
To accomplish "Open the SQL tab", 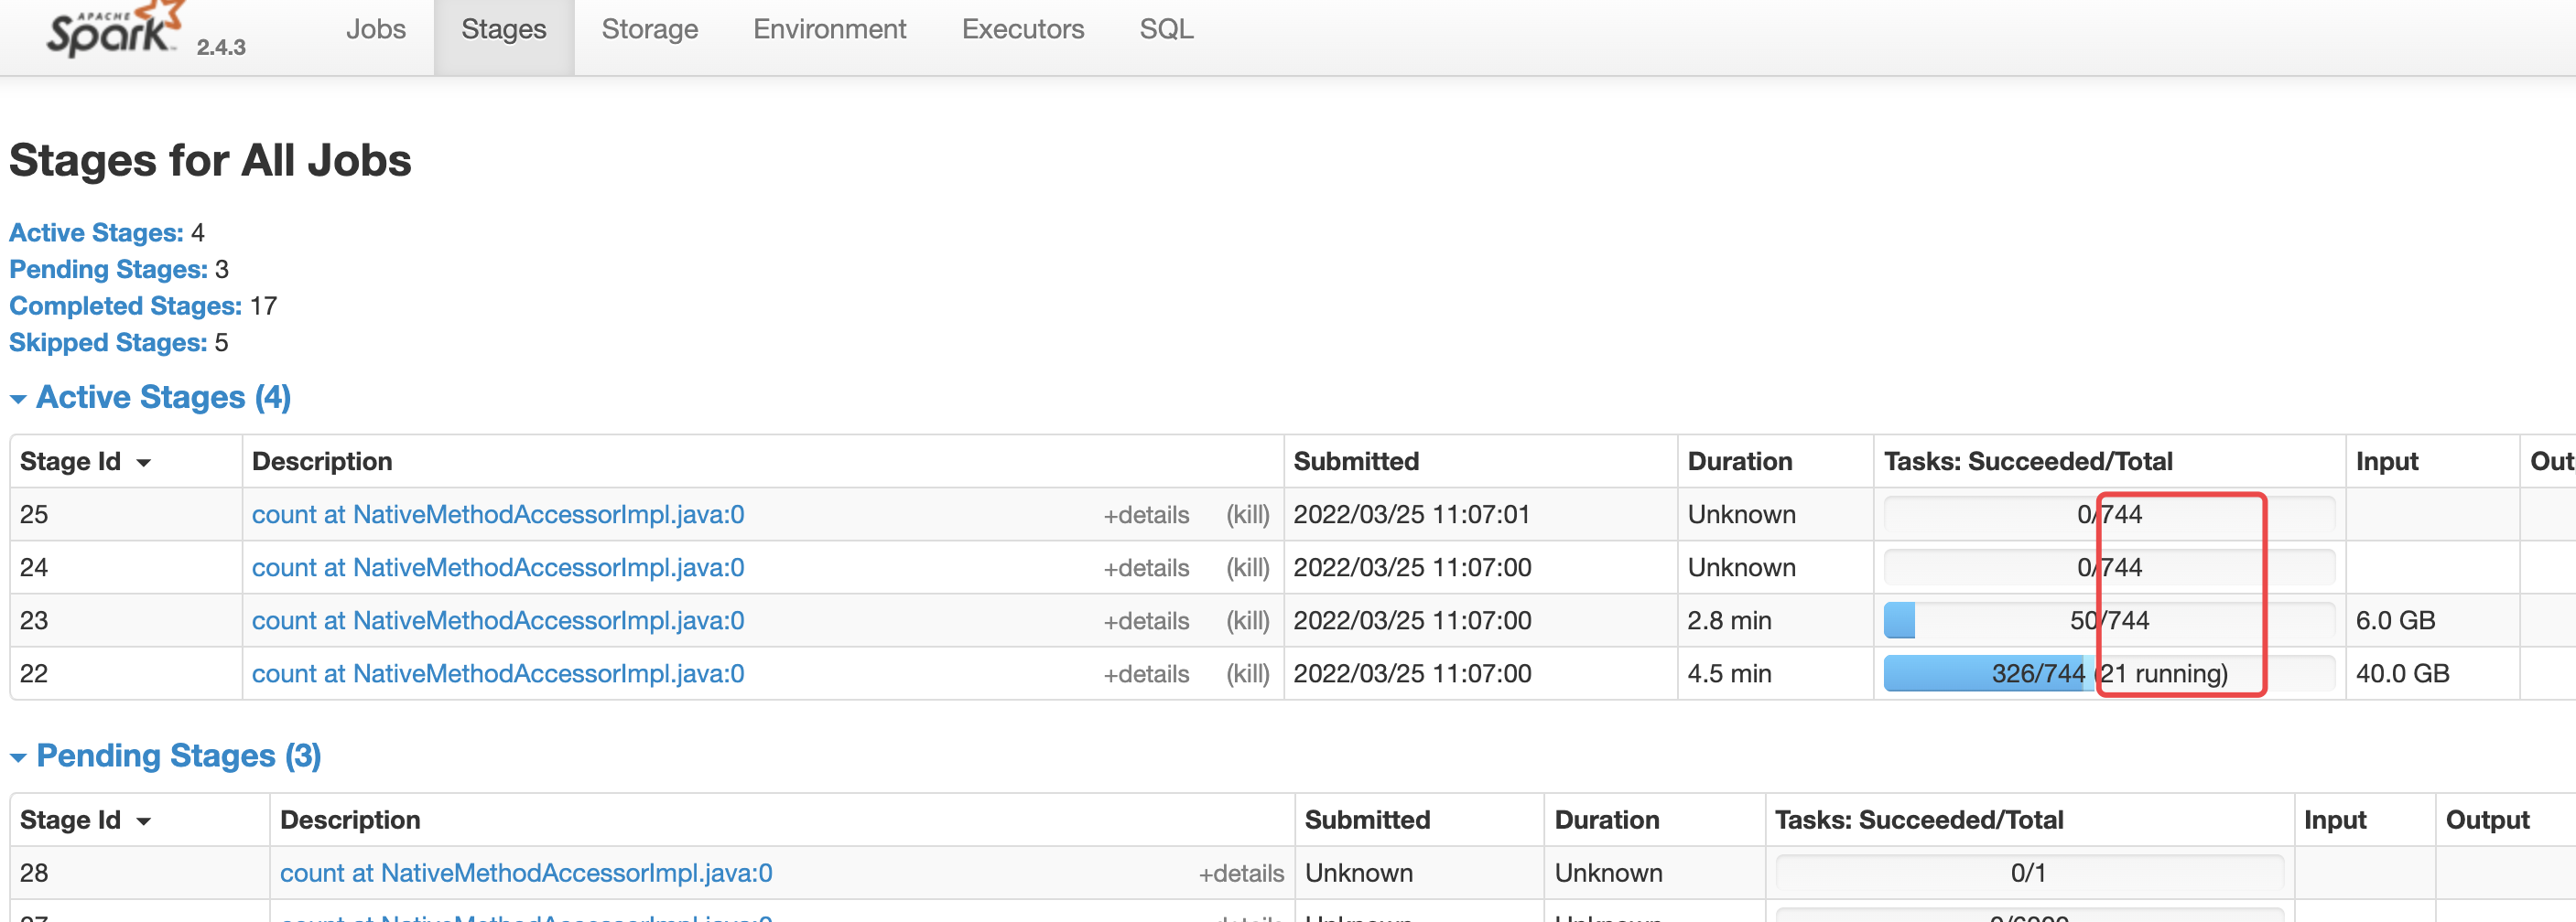I will [x=1165, y=29].
